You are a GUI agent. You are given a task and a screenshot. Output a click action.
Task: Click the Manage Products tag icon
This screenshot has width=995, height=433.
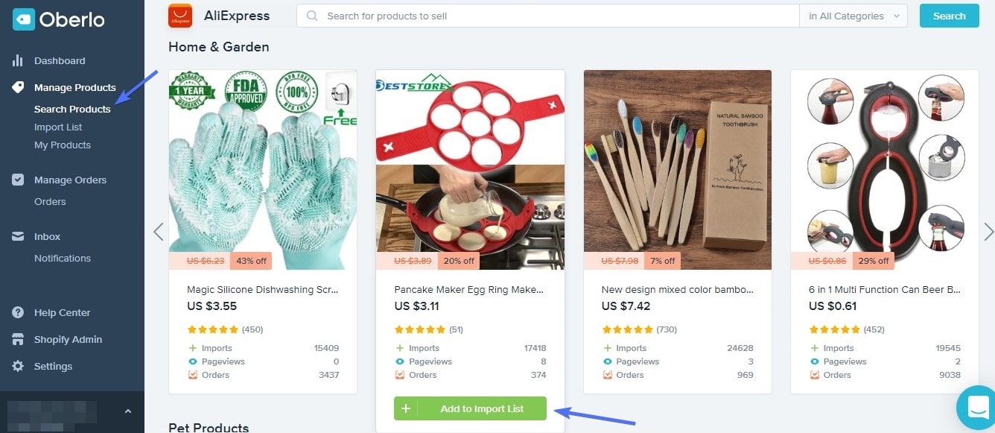18,87
